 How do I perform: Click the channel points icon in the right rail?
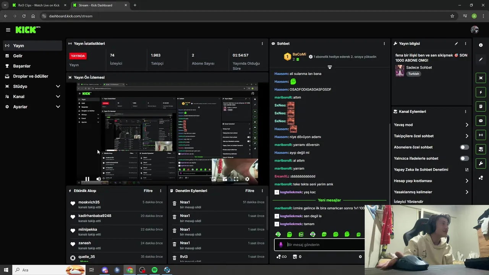pos(481,178)
